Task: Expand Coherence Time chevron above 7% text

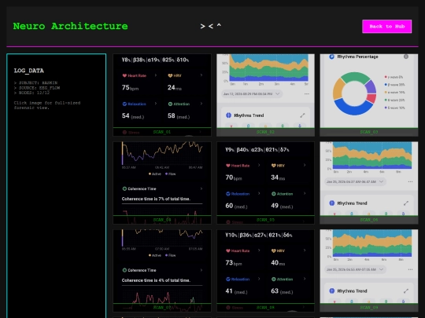Action: (x=201, y=188)
